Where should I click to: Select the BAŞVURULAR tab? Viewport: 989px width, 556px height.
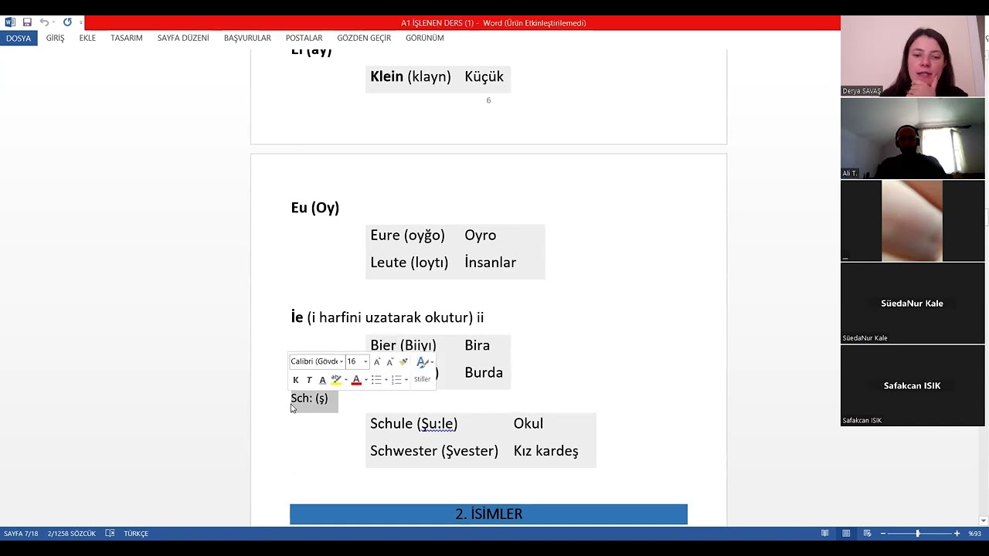point(247,38)
